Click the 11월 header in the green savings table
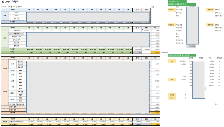 (x=119, y=28)
